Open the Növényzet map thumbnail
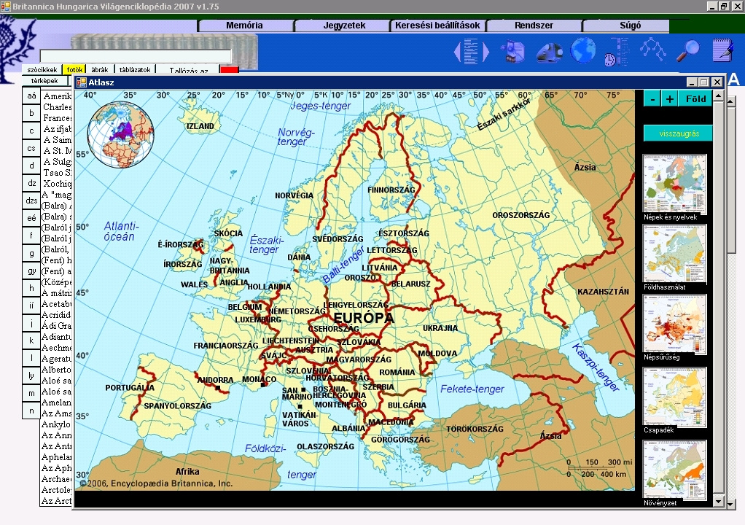 pyautogui.click(x=674, y=470)
